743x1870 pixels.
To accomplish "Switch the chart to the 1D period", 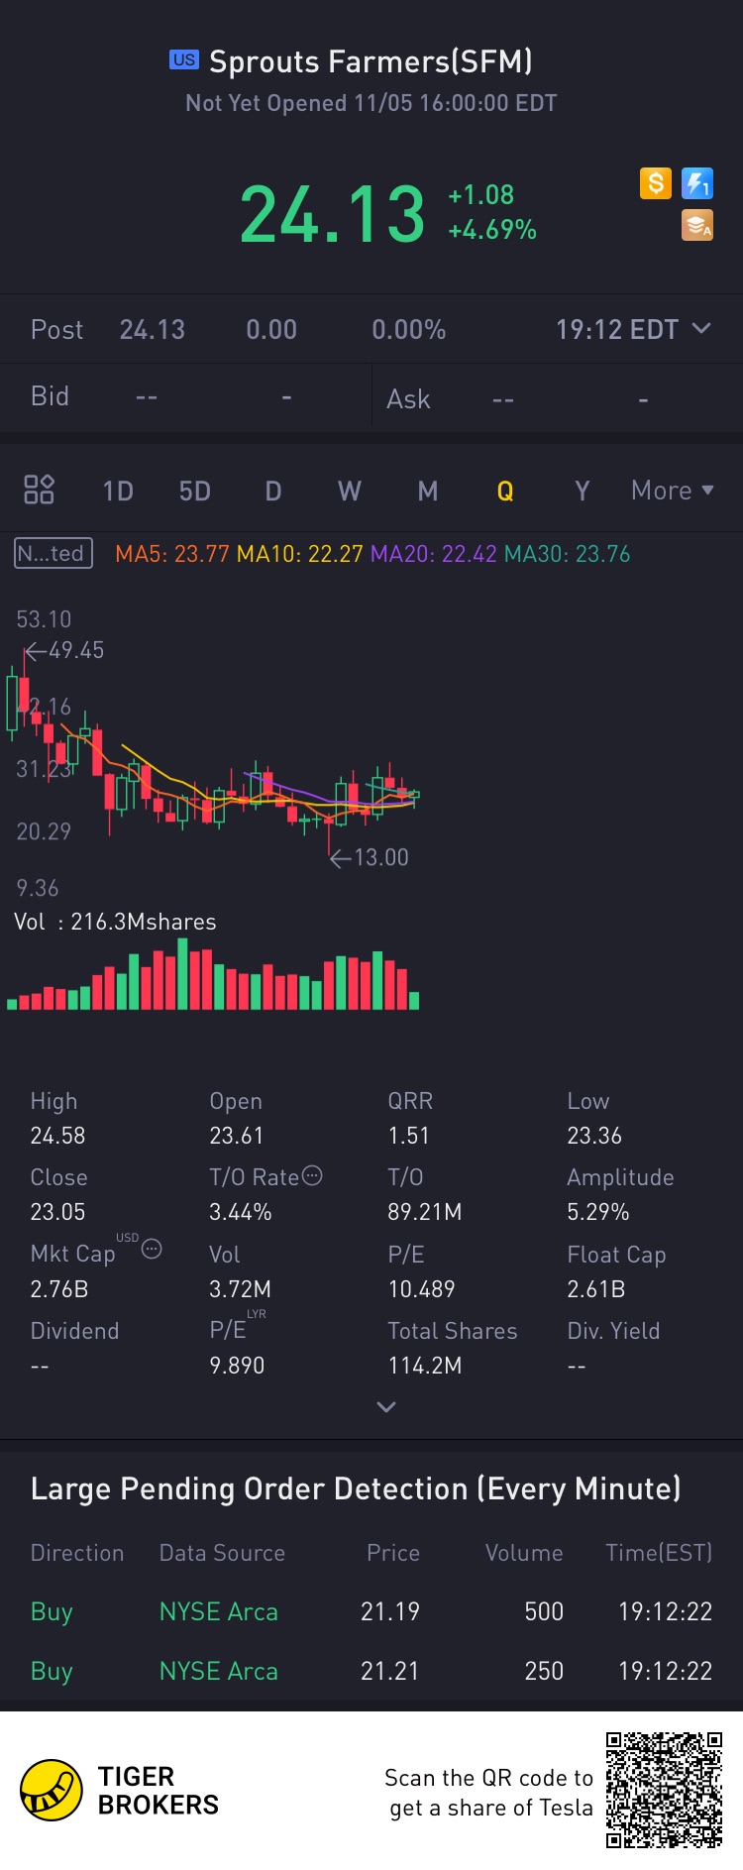I will (x=118, y=492).
